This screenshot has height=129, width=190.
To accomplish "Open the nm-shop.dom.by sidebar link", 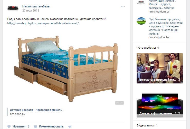I will 159,12.
